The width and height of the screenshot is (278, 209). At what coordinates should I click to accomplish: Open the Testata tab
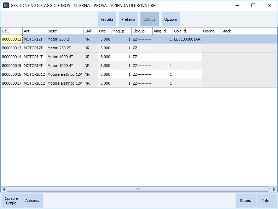[x=107, y=19]
